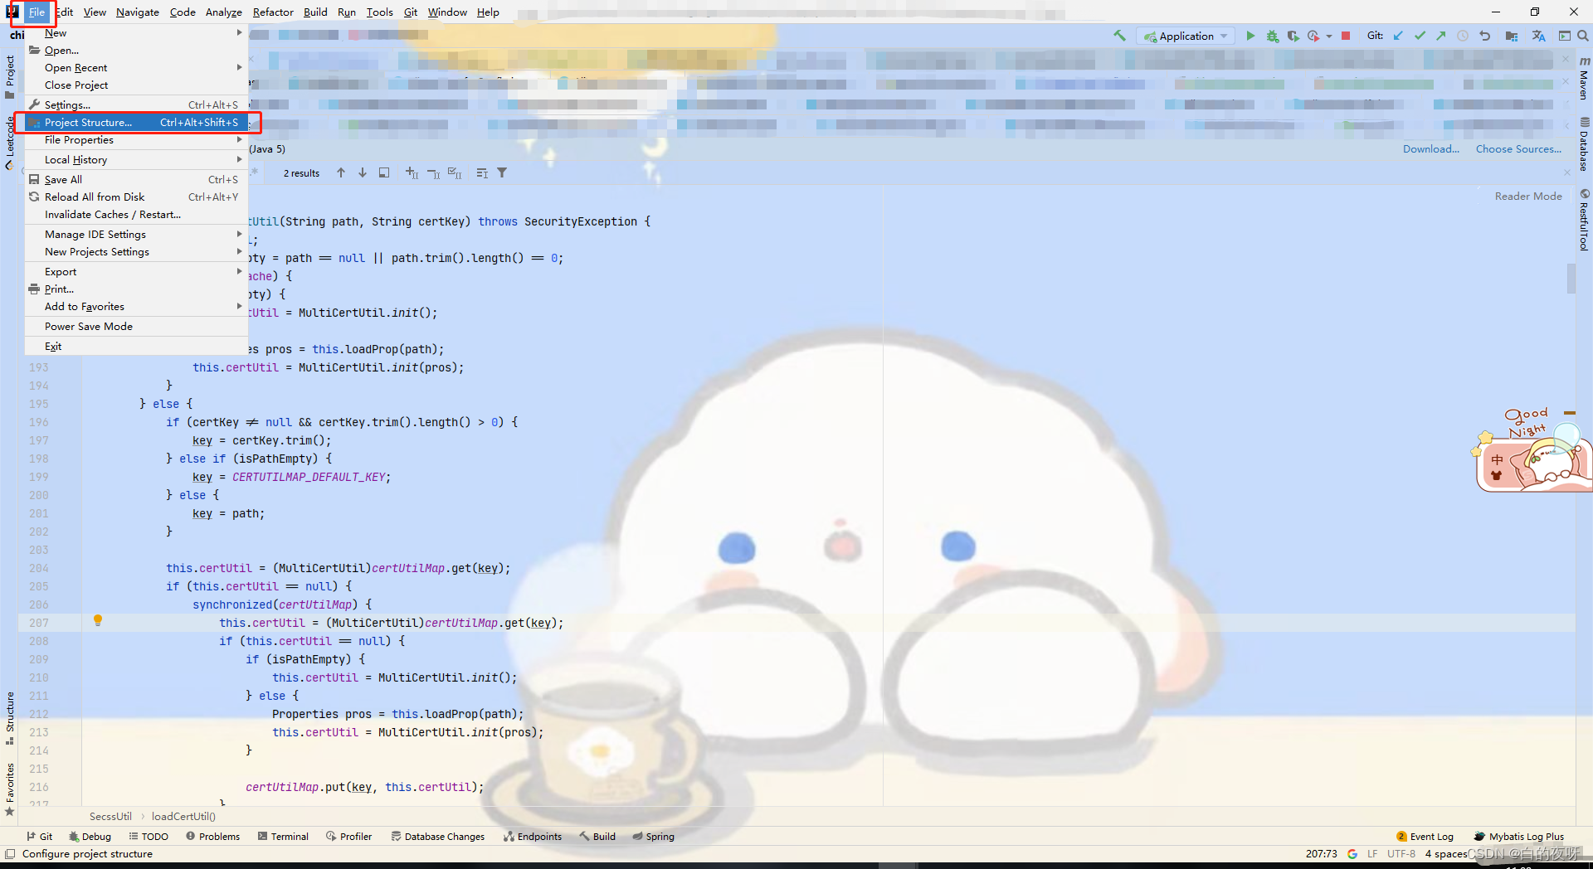Click the Profiler run icon
Viewport: 1593px width, 869px height.
coord(1313,36)
